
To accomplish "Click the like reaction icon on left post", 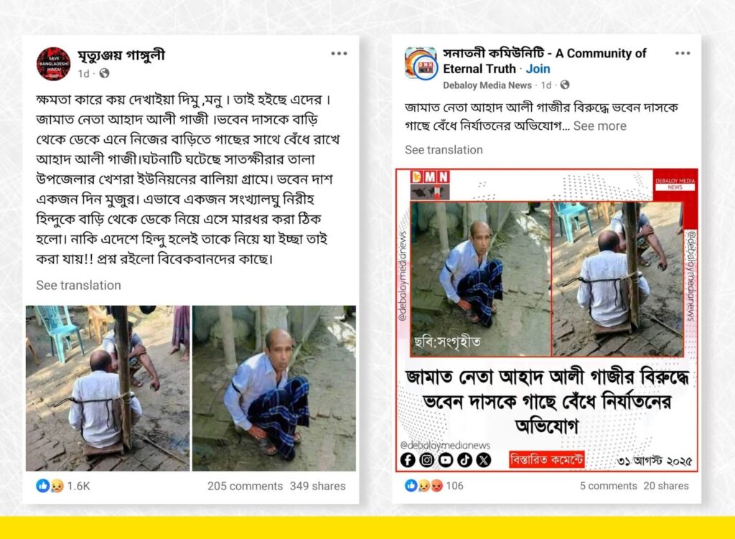I will 42,486.
